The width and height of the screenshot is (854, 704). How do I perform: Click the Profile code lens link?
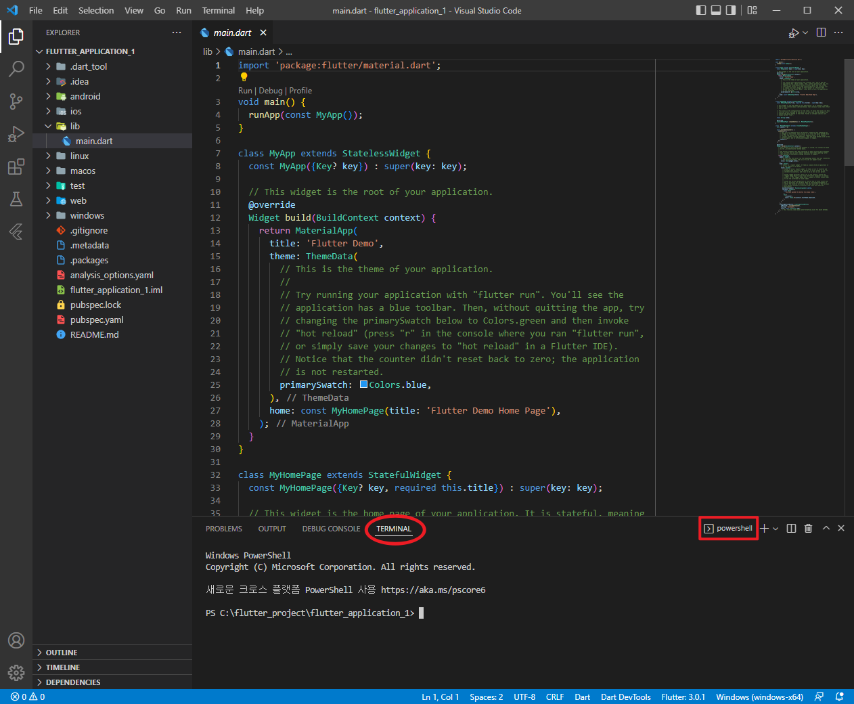click(300, 91)
